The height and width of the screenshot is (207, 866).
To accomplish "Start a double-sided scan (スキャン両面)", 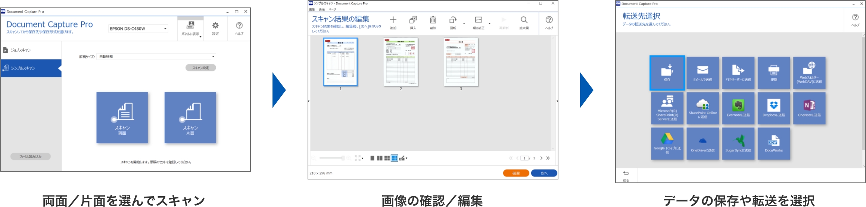I will tap(122, 118).
